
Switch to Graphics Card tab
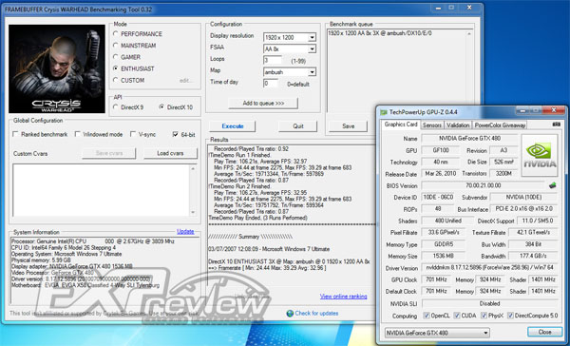pyautogui.click(x=401, y=125)
